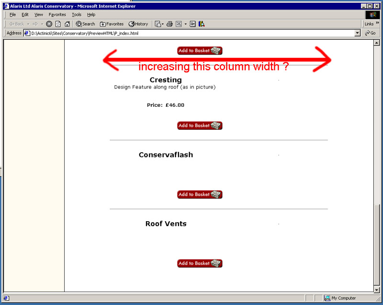Show the History pane

[x=138, y=24]
